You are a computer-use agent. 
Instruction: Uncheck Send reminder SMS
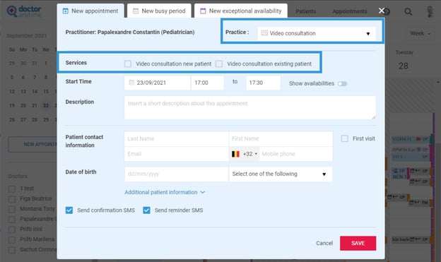(146, 210)
